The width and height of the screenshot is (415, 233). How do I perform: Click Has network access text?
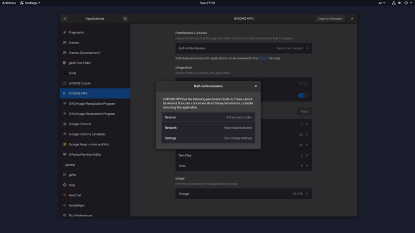point(238,128)
